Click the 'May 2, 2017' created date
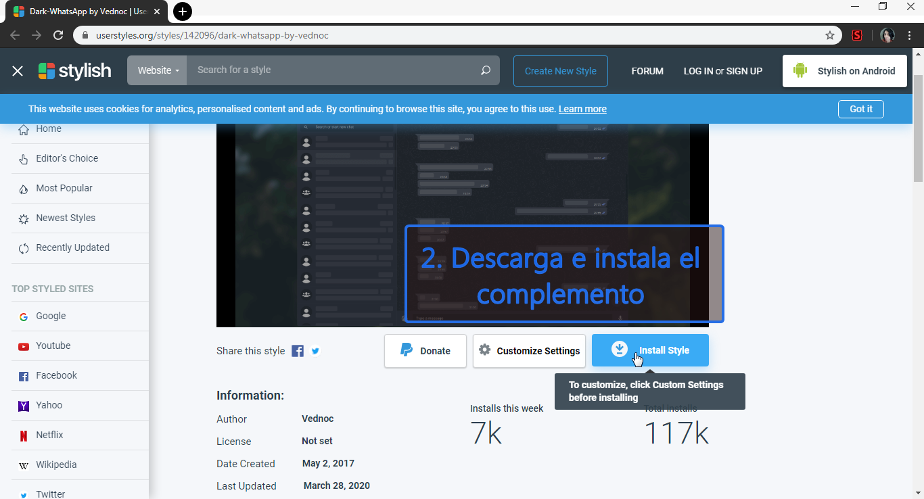 pyautogui.click(x=328, y=463)
